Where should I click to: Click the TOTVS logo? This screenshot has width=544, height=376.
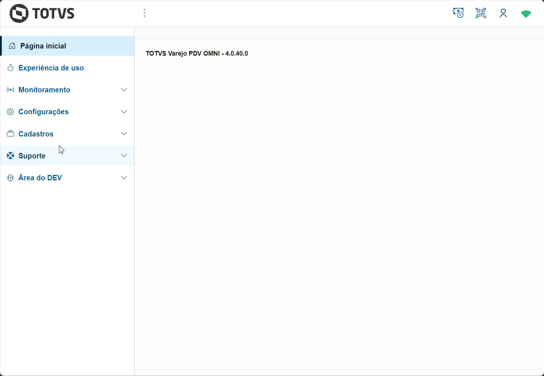point(42,14)
